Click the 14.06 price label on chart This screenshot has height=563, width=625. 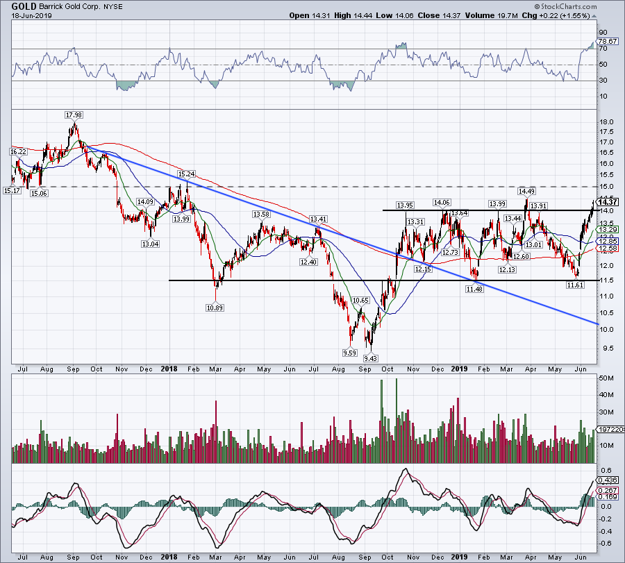coord(442,203)
